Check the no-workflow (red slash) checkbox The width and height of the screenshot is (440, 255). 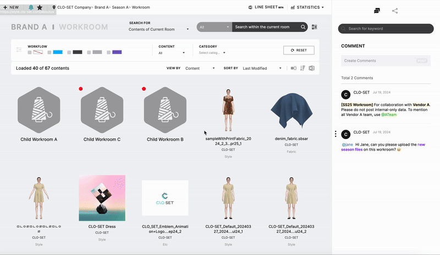coord(30,52)
